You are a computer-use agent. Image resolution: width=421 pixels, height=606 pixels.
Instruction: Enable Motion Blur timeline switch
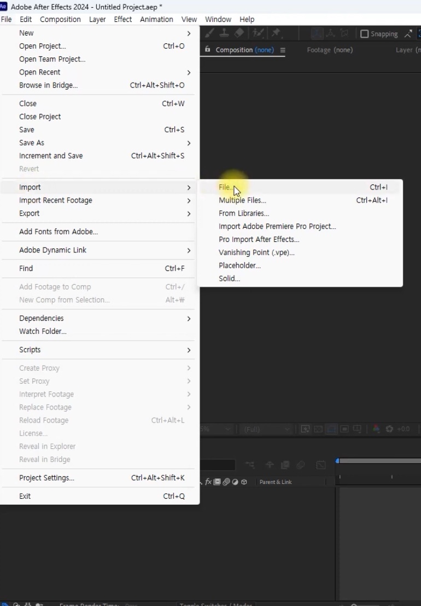pos(301,465)
